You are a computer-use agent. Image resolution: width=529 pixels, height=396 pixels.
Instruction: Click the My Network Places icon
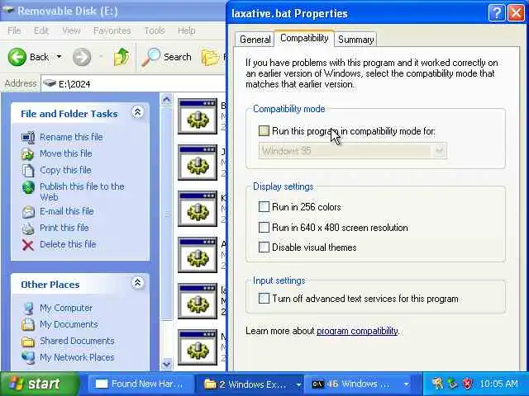tap(28, 357)
